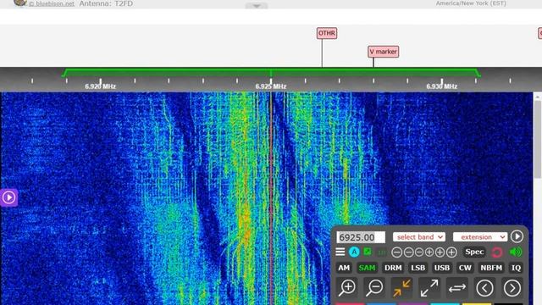Viewport: 542px width, 305px height.
Task: Click the vertical scrollbar at right edge
Action: point(538,140)
